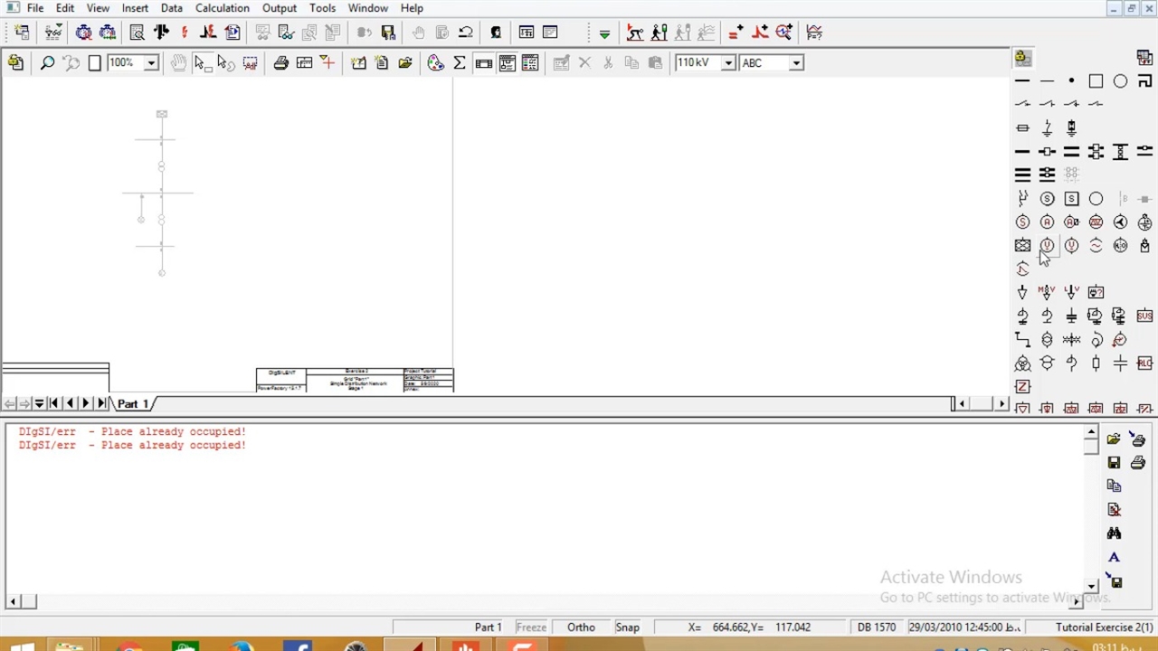Open the ABC phase dropdown

(796, 63)
